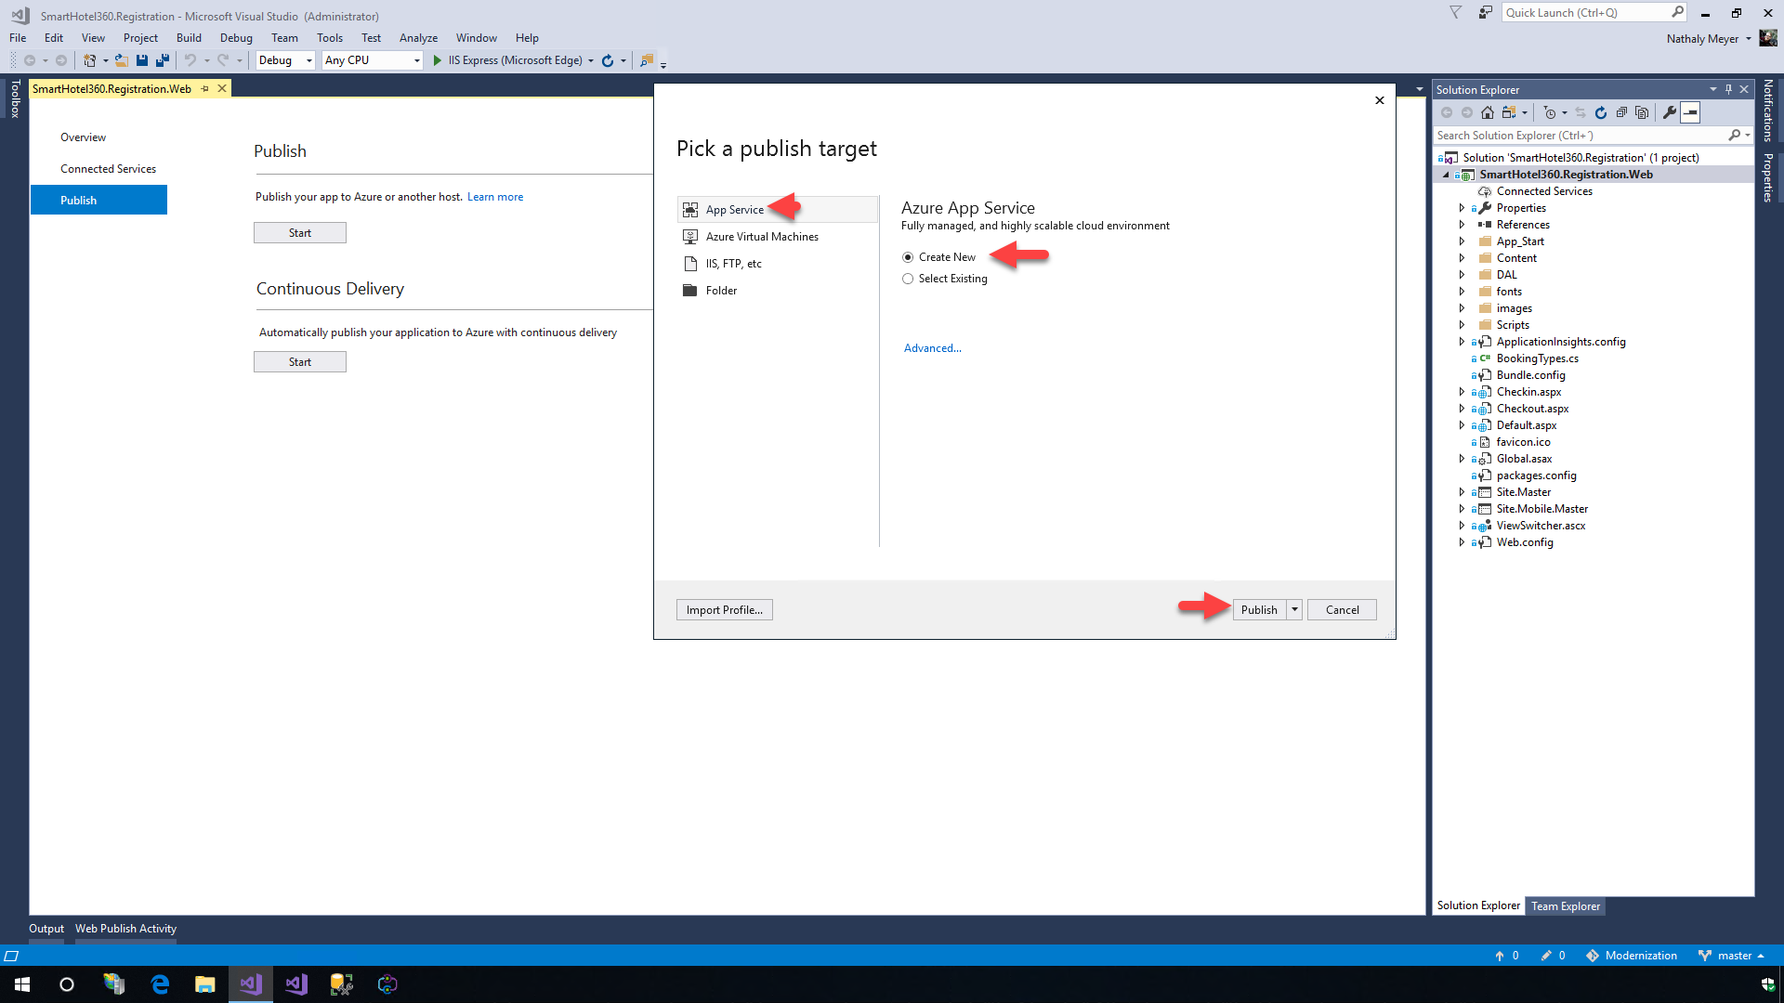Click Show All Files icon
This screenshot has width=1784, height=1003.
[1642, 112]
